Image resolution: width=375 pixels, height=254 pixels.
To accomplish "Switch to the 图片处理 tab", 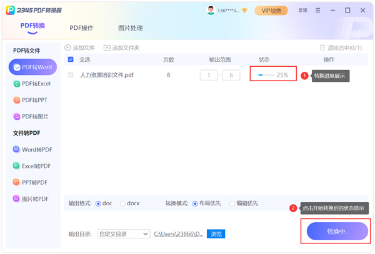I will (131, 28).
